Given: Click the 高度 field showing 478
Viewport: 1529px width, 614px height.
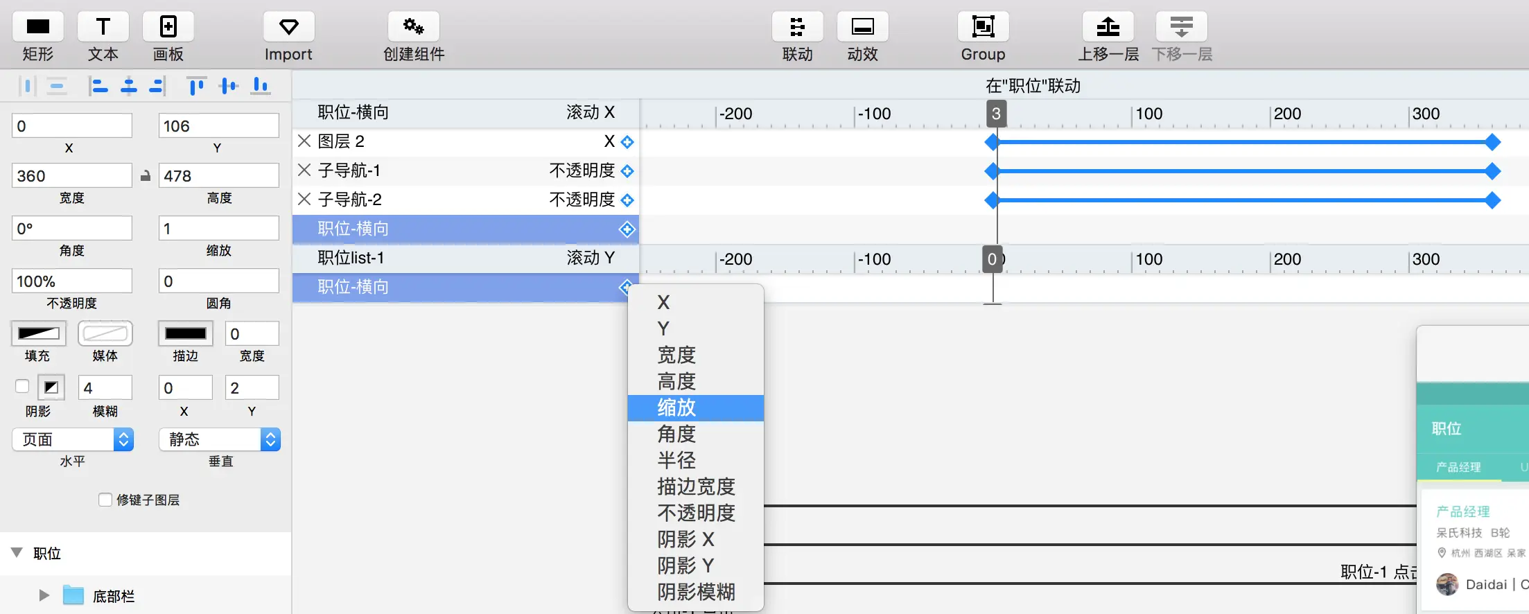Looking at the screenshot, I should (219, 175).
